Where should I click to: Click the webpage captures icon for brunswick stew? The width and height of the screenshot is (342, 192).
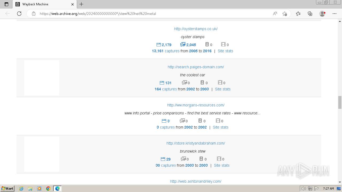163,159
